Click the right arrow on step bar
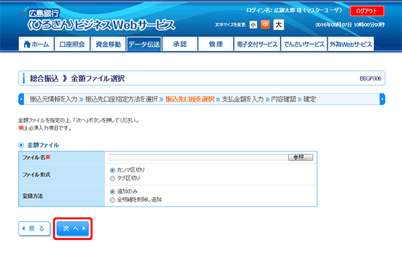Screen dimensions: 402x256 [383, 99]
